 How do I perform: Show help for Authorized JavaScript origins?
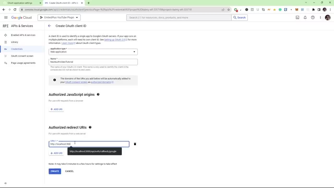pos(98,95)
